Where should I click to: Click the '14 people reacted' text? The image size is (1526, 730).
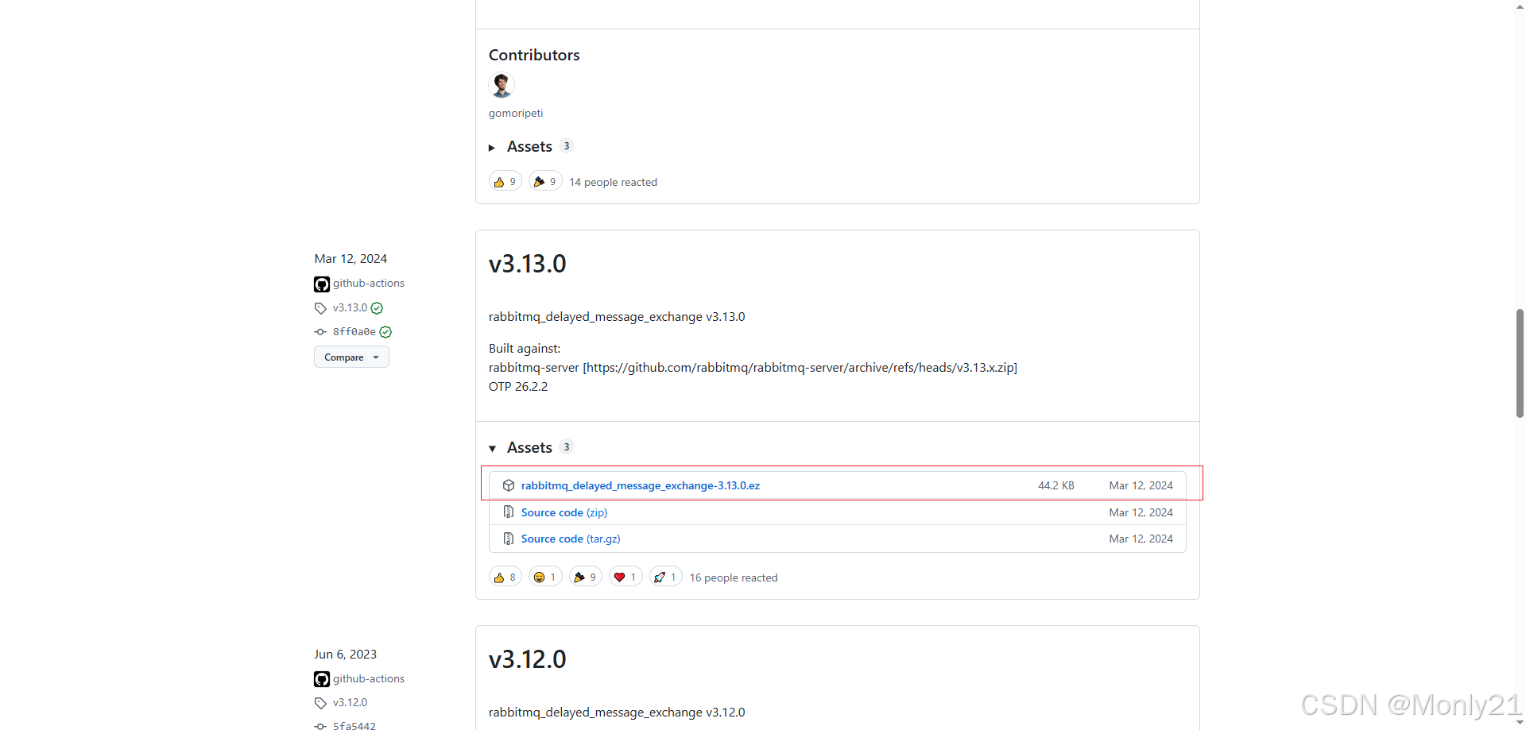tap(613, 182)
